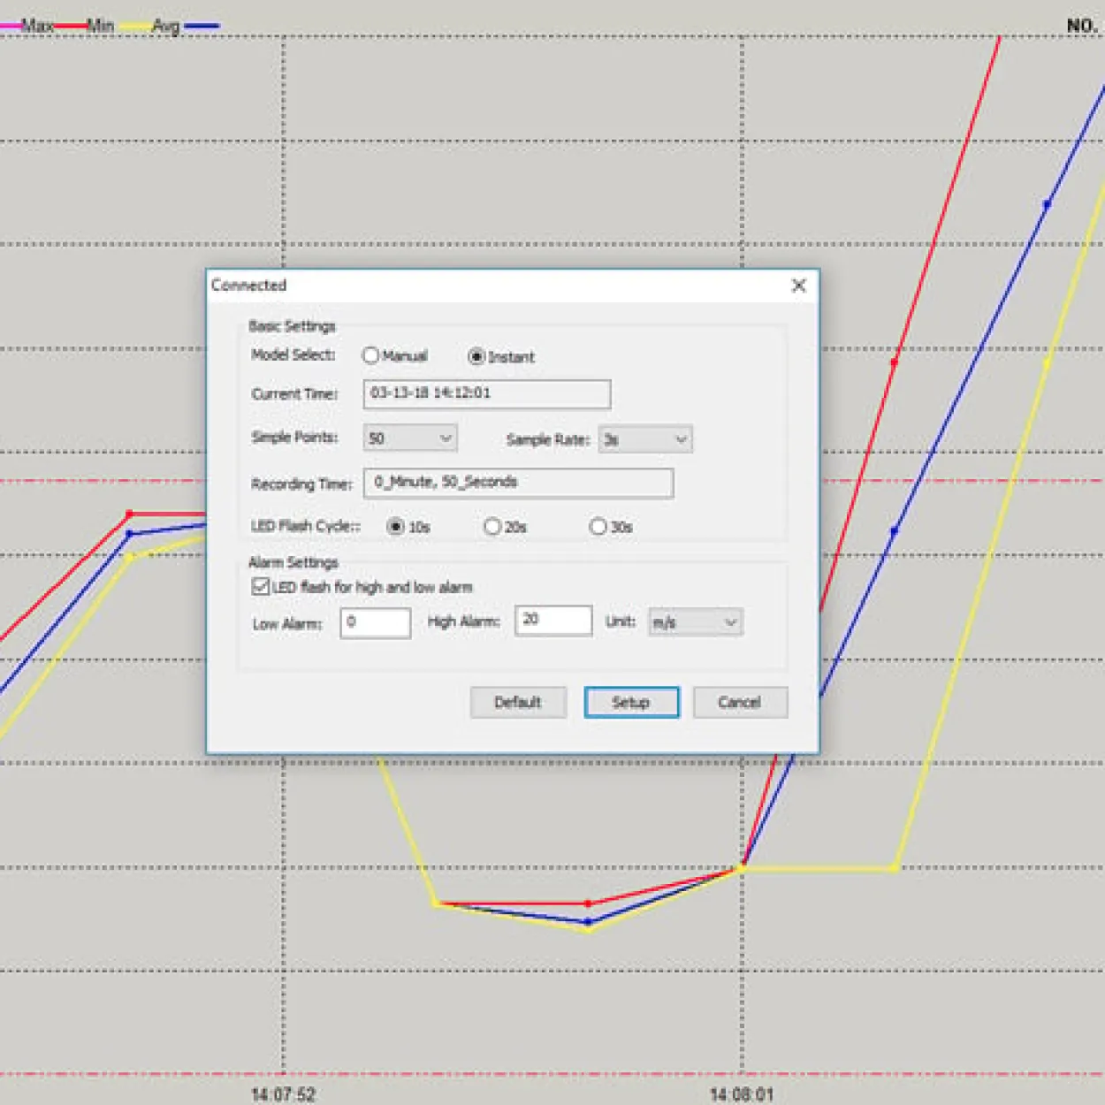Open the Sample Rate dropdown
The height and width of the screenshot is (1105, 1105).
[645, 439]
